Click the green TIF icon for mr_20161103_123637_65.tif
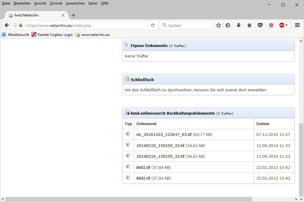304x202 pixels. [x=128, y=133]
